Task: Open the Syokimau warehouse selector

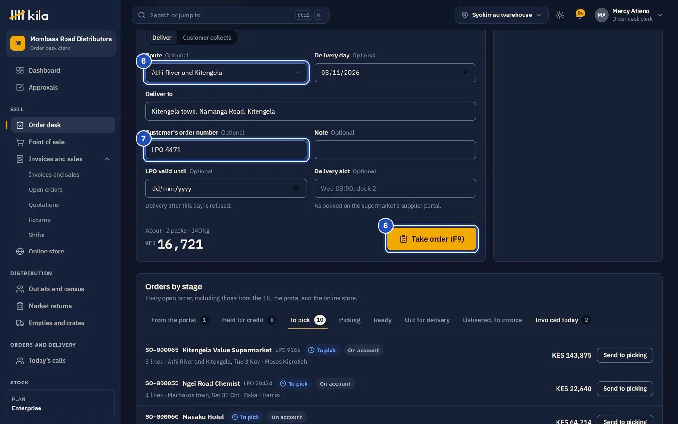Action: coord(501,15)
